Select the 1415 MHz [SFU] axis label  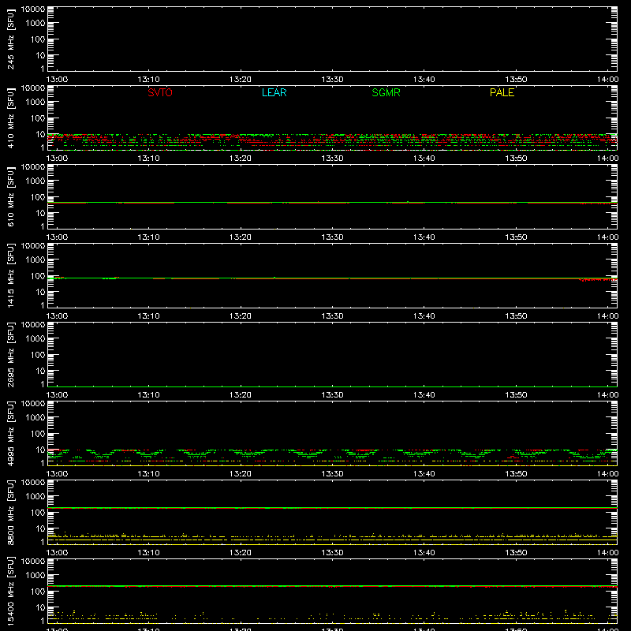(10, 275)
